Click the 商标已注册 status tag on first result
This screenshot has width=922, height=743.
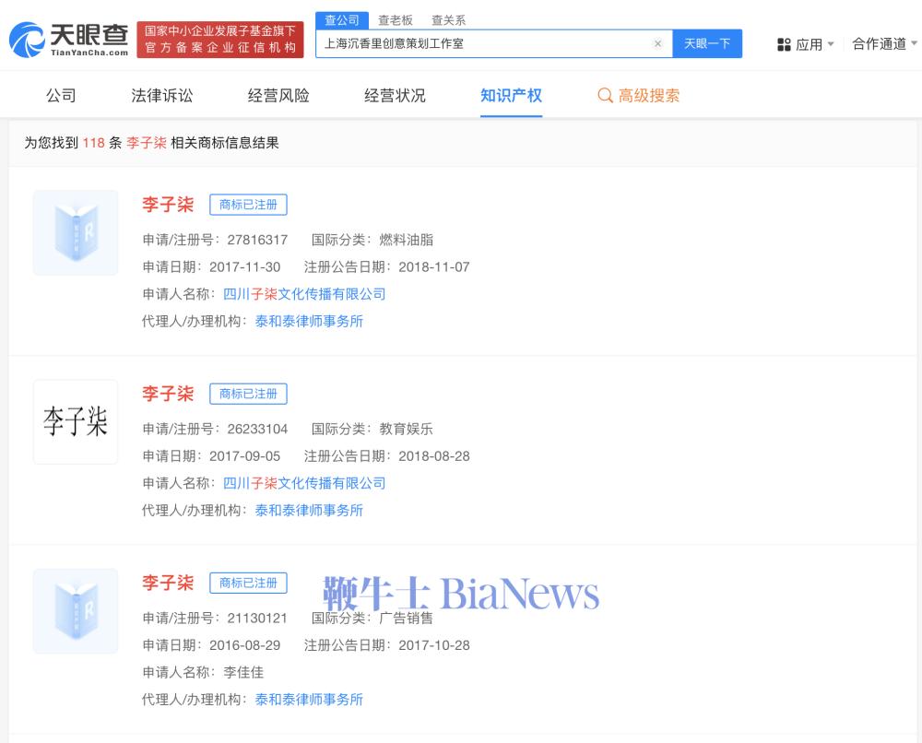pyautogui.click(x=248, y=205)
